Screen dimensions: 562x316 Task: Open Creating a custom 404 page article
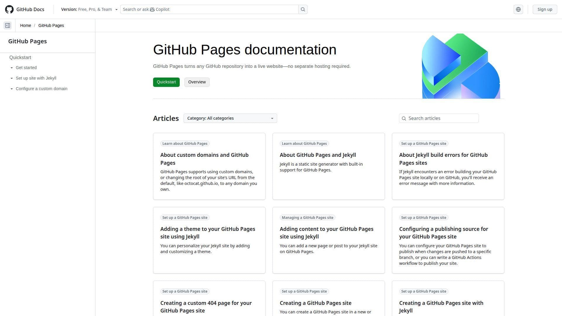tap(206, 307)
